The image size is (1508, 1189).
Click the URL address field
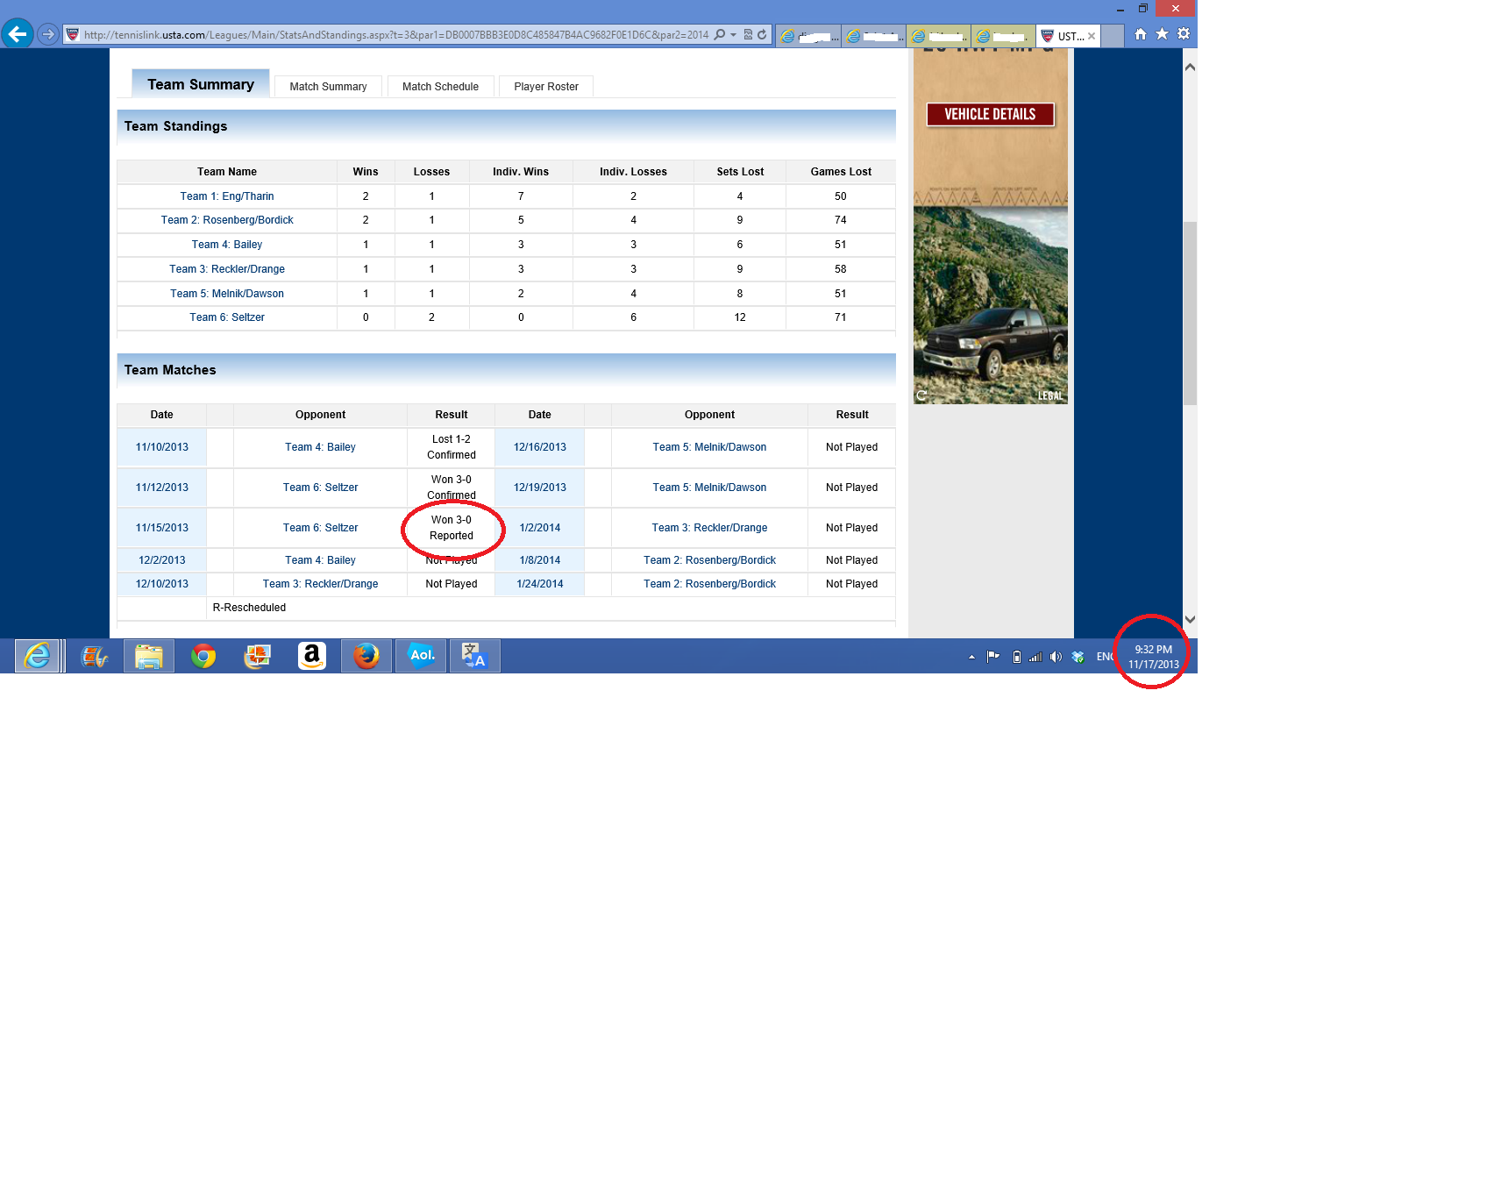(x=395, y=35)
